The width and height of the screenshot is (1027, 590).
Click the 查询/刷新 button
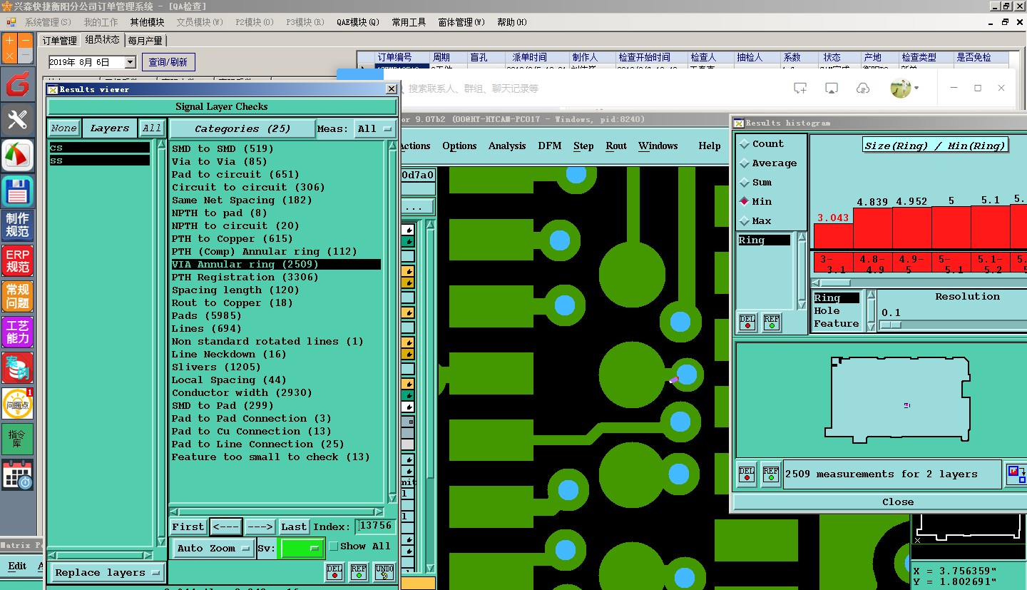168,63
